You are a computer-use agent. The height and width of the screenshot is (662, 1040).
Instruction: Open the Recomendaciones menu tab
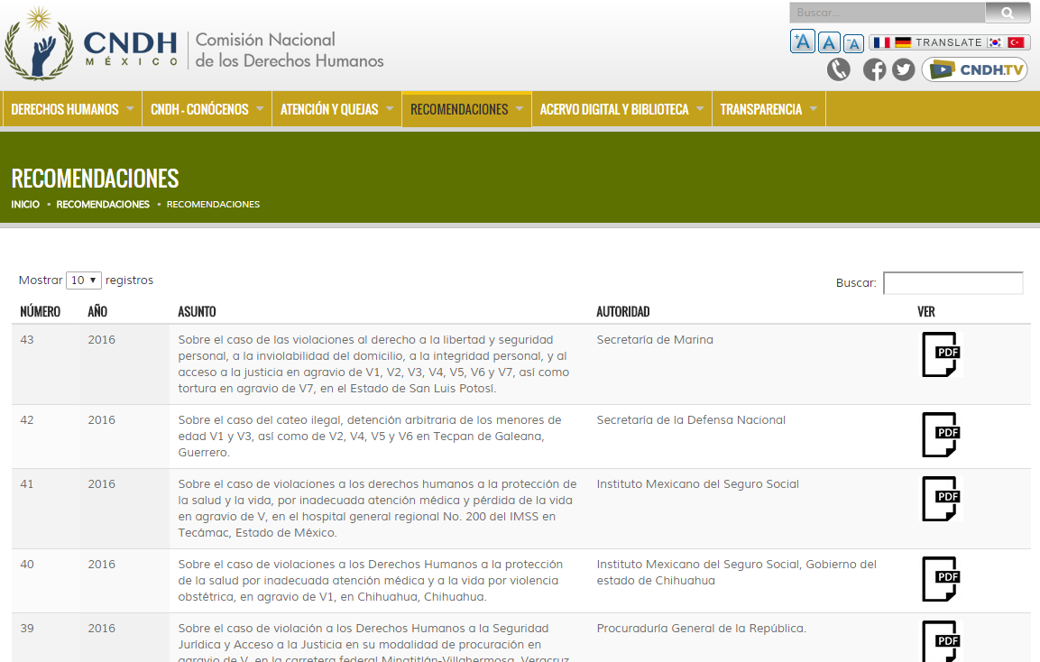(466, 109)
